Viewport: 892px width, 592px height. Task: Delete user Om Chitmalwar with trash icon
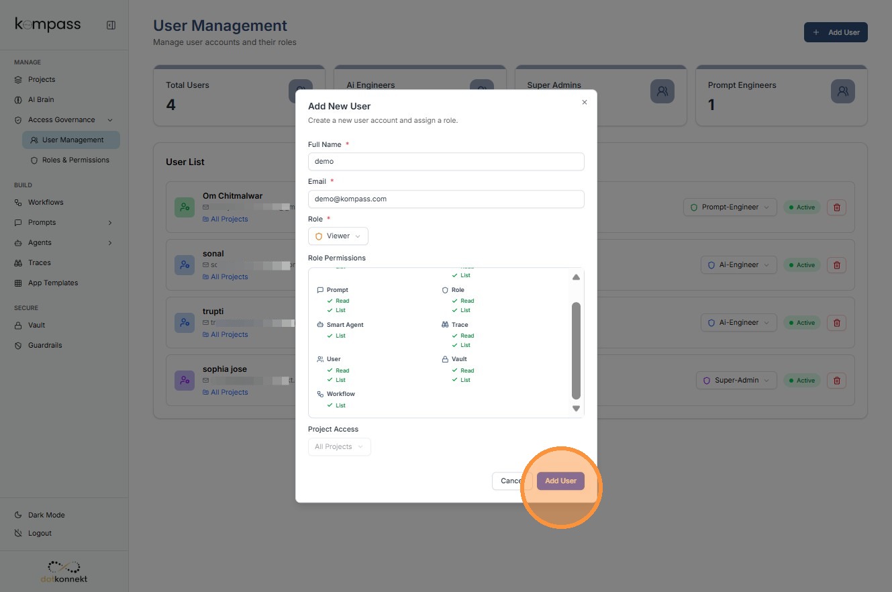tap(836, 207)
